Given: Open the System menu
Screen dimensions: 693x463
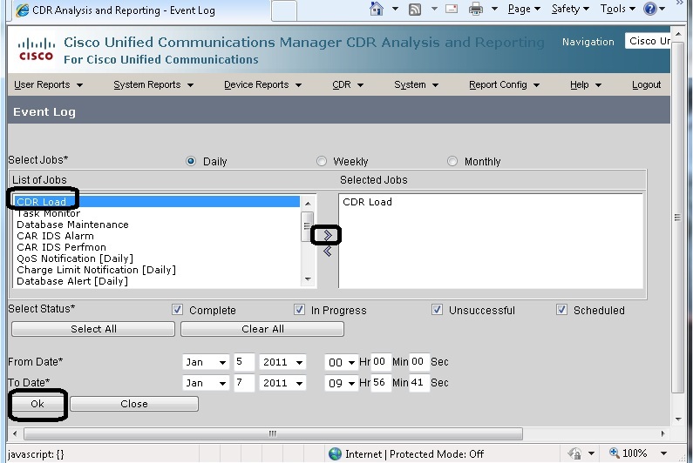Looking at the screenshot, I should pyautogui.click(x=417, y=84).
